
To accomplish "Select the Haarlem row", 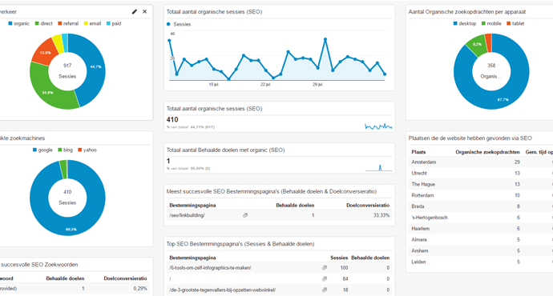I will tap(481, 229).
